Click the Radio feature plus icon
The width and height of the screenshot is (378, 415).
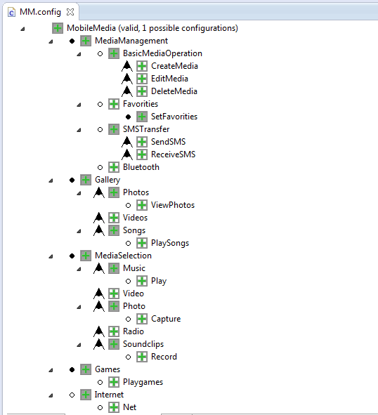point(114,331)
